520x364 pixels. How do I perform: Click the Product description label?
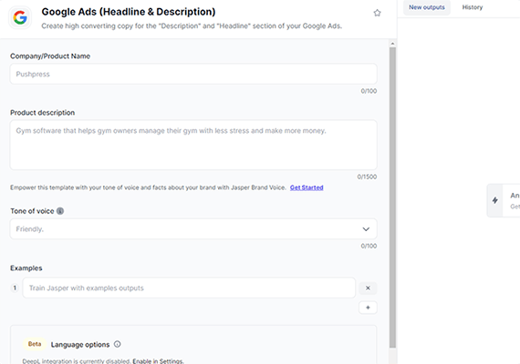[x=43, y=113]
